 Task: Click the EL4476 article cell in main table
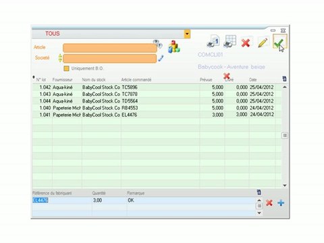(x=129, y=115)
